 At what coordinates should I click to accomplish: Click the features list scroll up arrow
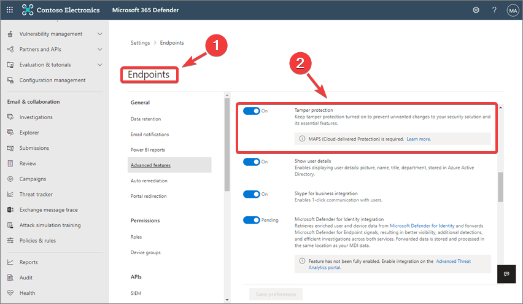(x=500, y=107)
